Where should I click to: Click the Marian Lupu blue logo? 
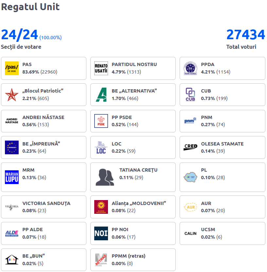click(x=12, y=177)
